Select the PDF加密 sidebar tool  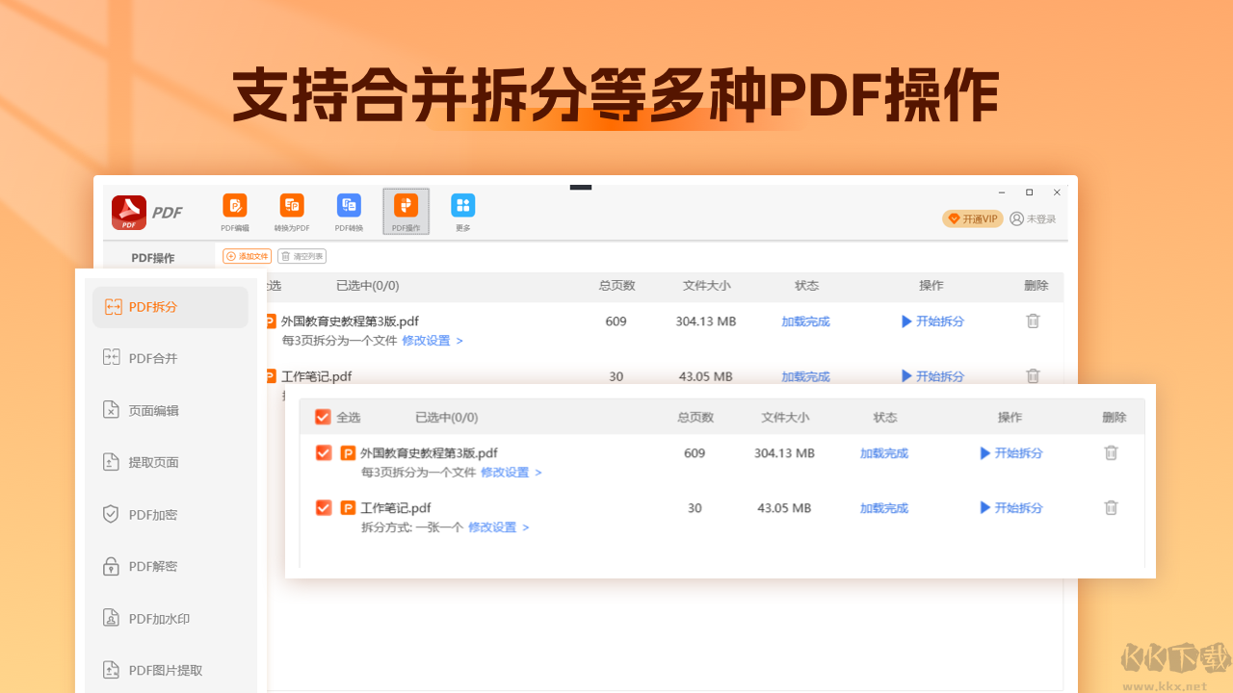pyautogui.click(x=146, y=514)
